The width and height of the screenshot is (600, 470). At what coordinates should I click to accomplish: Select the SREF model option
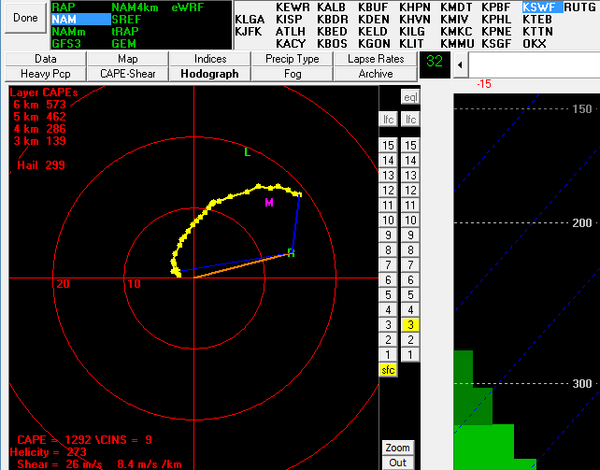[x=126, y=19]
